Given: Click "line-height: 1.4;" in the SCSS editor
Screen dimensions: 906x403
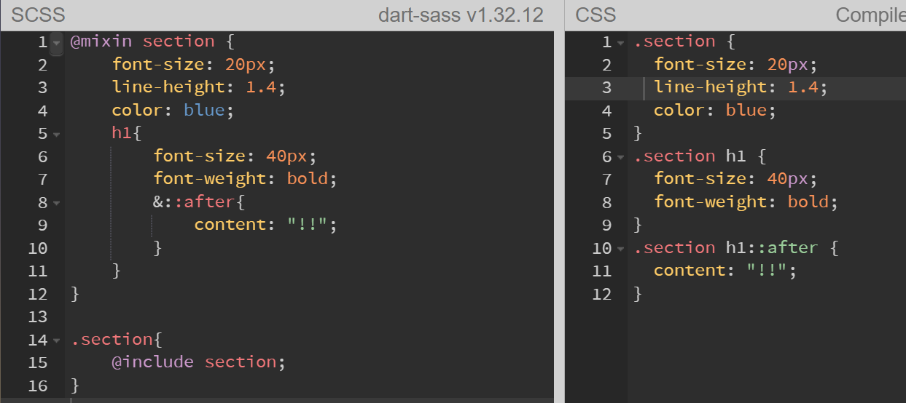Looking at the screenshot, I should 198,87.
